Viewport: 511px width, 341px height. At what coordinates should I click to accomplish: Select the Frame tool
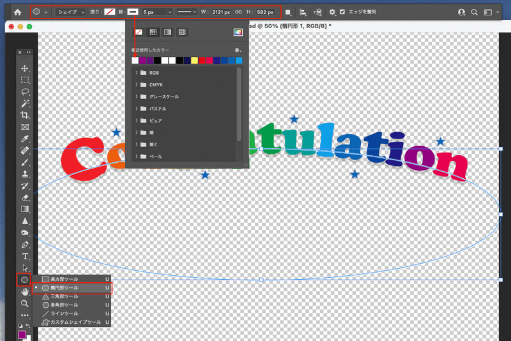click(x=25, y=127)
